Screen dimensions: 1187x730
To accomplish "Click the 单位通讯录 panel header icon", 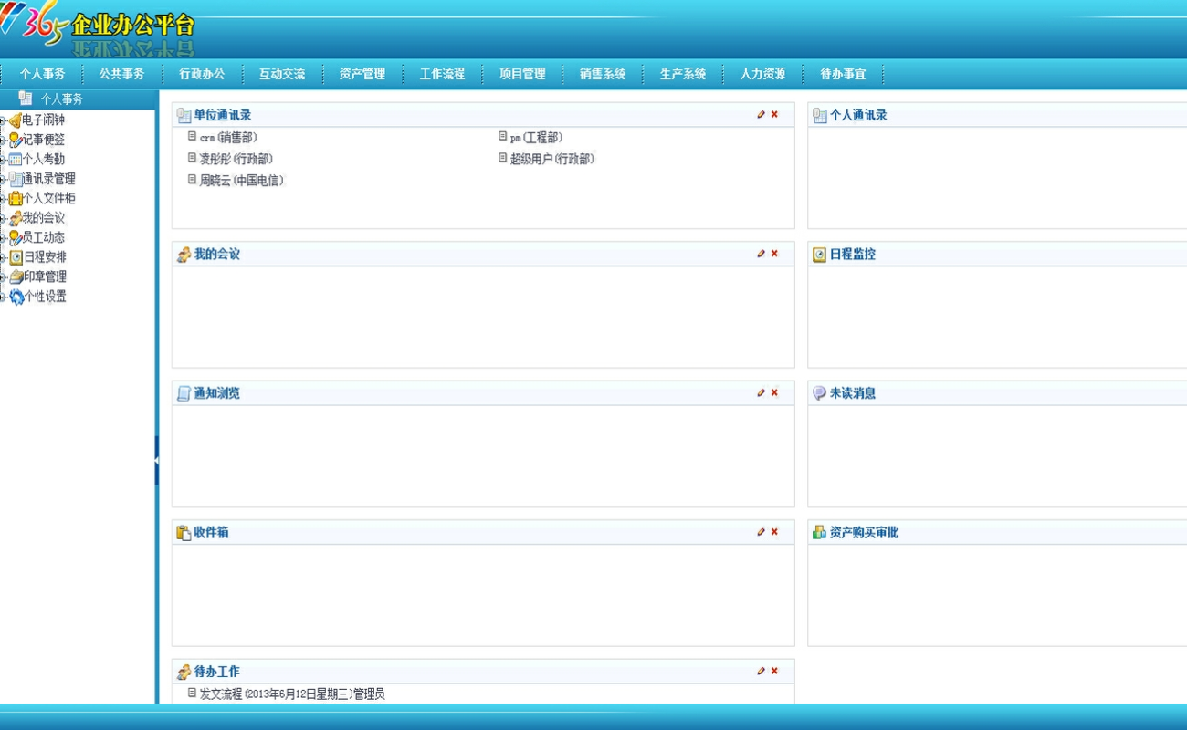I will pyautogui.click(x=184, y=116).
